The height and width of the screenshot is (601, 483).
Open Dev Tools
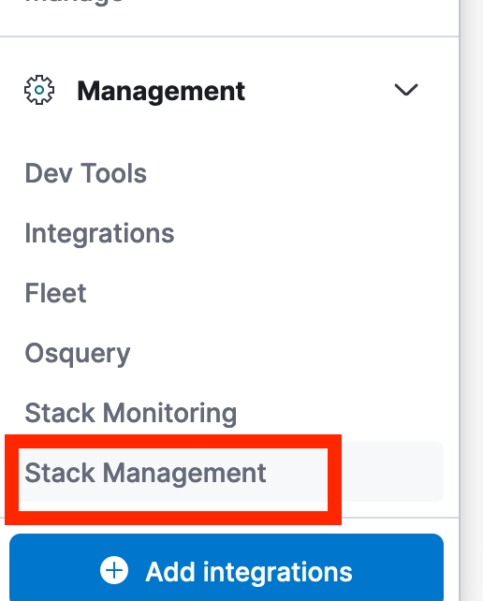[86, 173]
